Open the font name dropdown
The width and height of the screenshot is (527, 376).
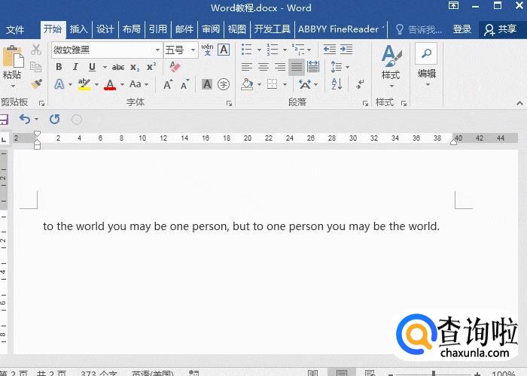click(157, 50)
